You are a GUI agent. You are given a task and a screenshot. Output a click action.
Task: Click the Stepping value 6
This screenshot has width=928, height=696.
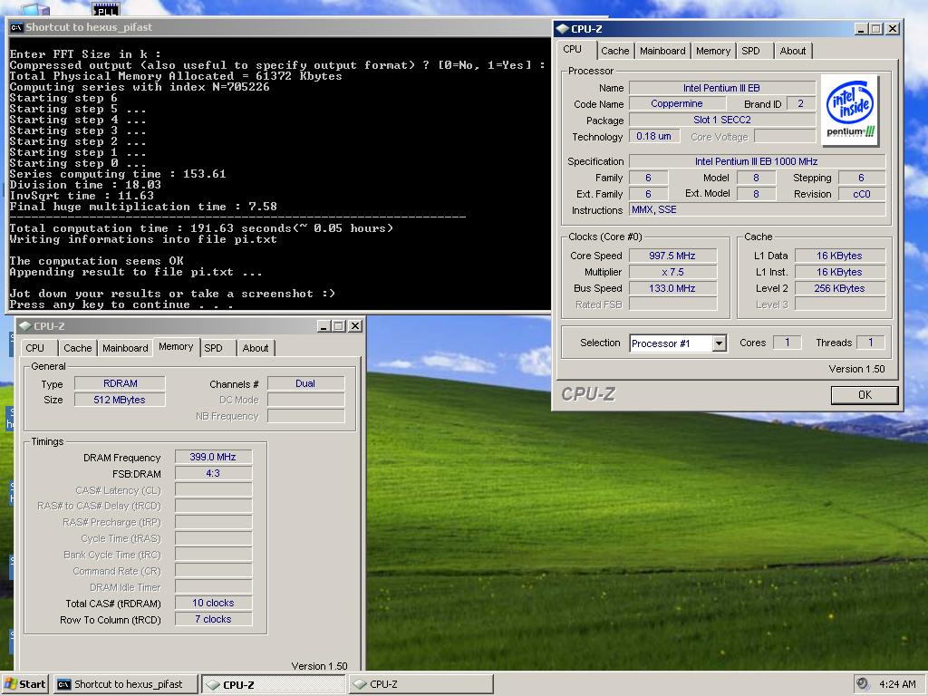[861, 178]
